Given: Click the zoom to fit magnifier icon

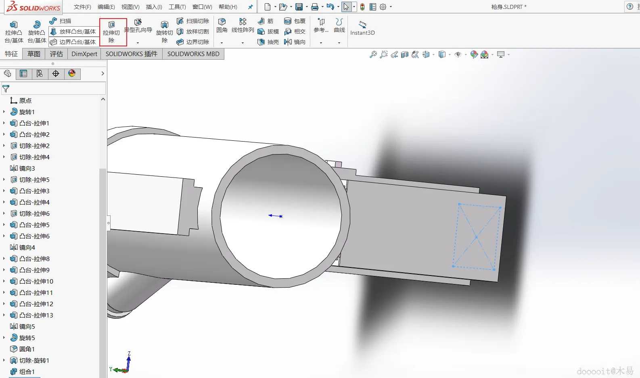Looking at the screenshot, I should pyautogui.click(x=373, y=54).
